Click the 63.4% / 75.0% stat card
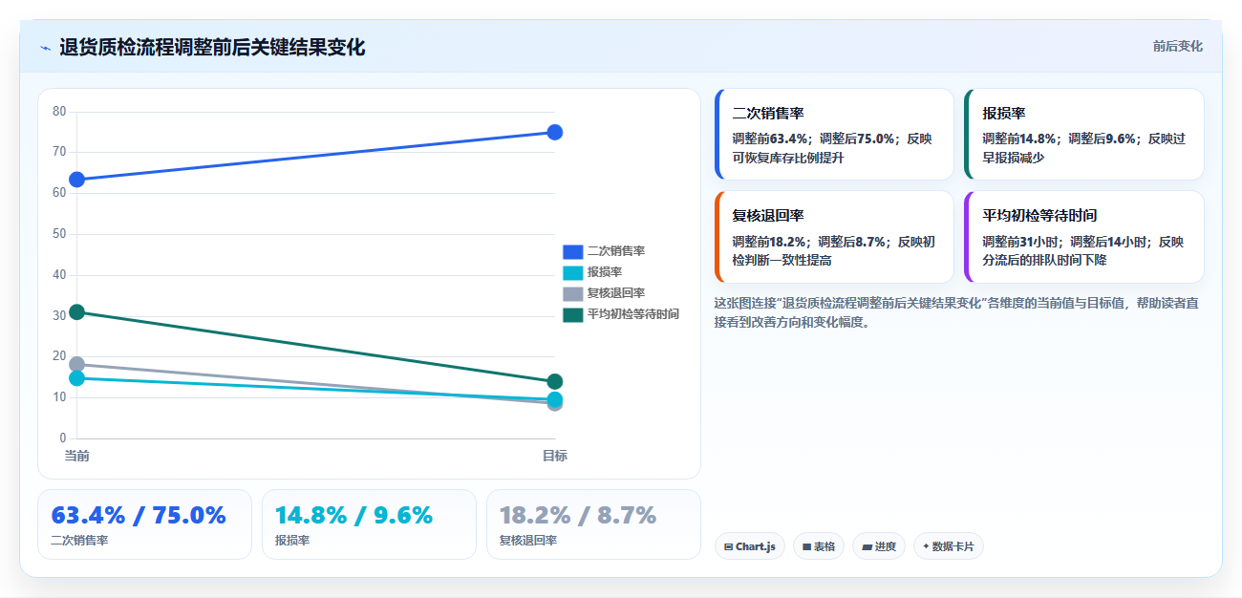1242x598 pixels. 144,524
